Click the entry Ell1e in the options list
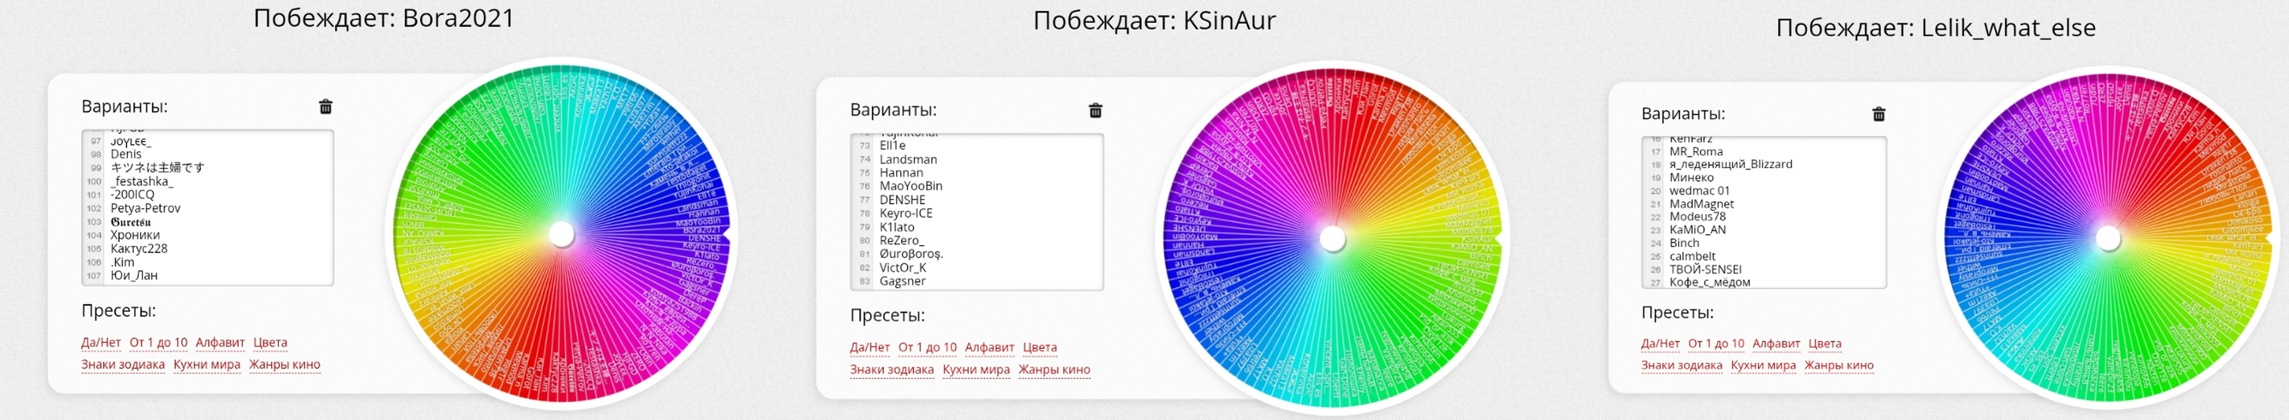 click(892, 146)
